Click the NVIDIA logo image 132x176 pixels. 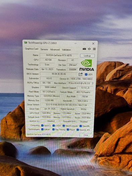[x=87, y=65]
